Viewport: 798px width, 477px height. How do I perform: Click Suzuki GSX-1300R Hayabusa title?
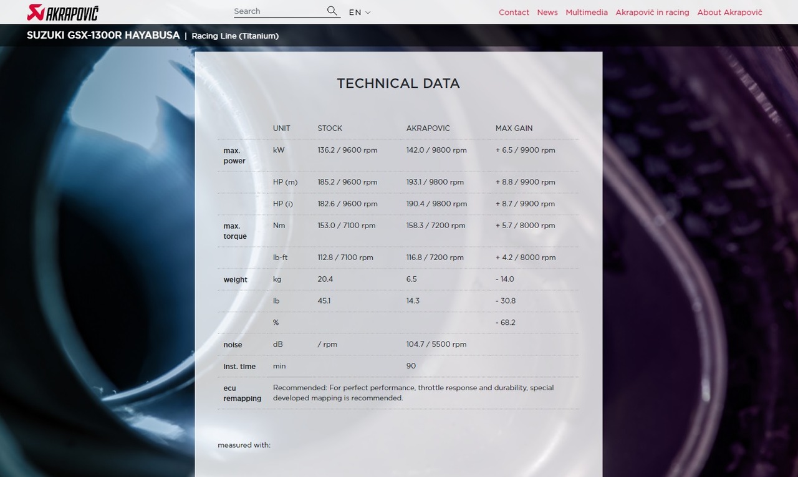(x=103, y=36)
